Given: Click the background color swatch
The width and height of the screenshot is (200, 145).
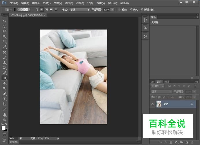Looking at the screenshot, I should 6,130.
